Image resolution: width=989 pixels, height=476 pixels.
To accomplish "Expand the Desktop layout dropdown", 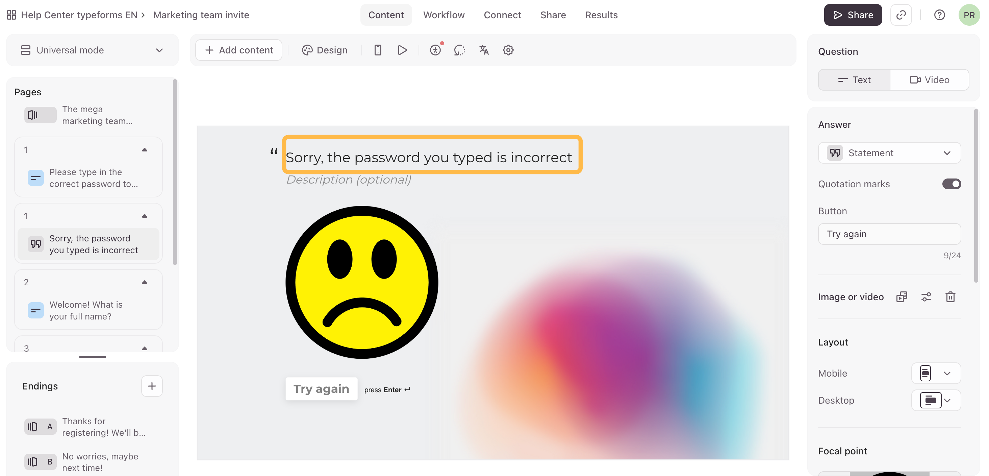I will 936,400.
